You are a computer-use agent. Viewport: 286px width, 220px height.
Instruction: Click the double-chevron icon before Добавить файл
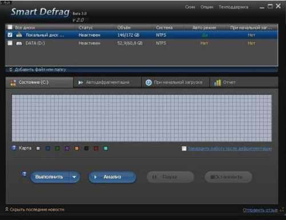tap(11, 69)
